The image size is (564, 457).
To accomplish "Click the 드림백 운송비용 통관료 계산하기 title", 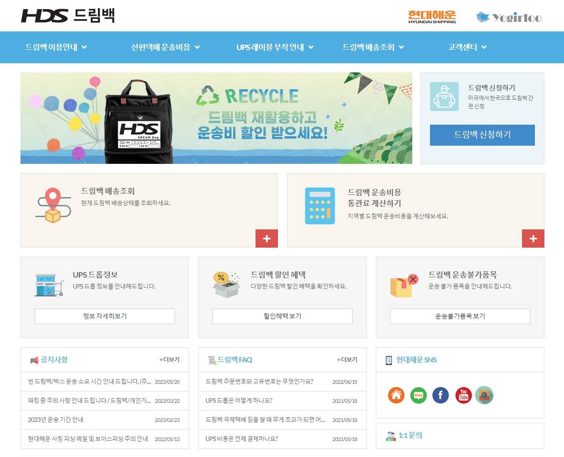I will click(x=374, y=198).
